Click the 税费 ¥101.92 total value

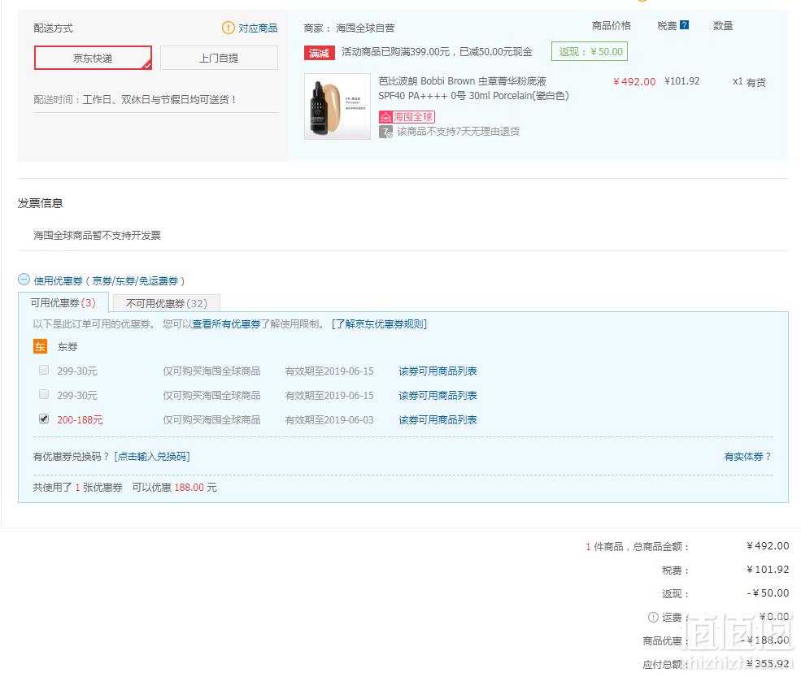[x=768, y=570]
